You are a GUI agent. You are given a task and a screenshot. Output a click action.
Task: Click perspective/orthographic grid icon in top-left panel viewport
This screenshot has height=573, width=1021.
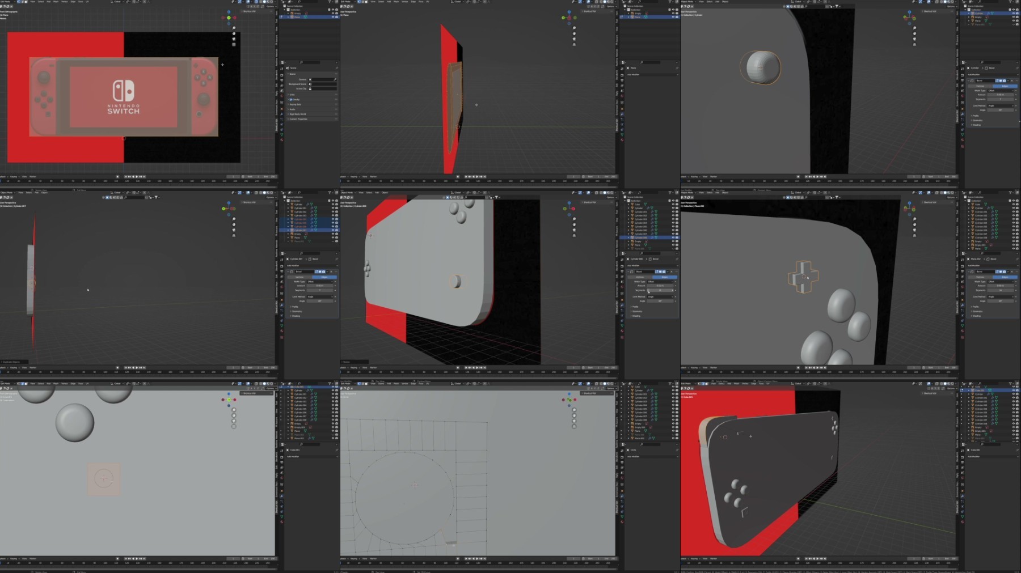pyautogui.click(x=234, y=45)
